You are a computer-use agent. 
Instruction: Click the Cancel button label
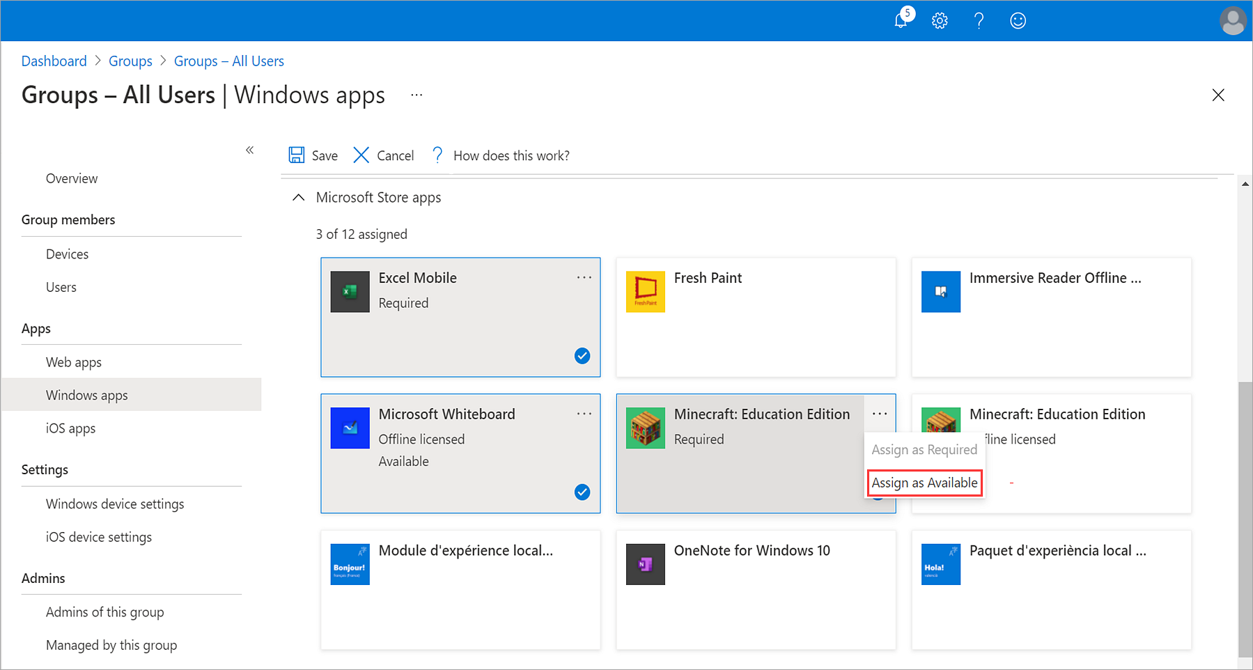point(395,155)
